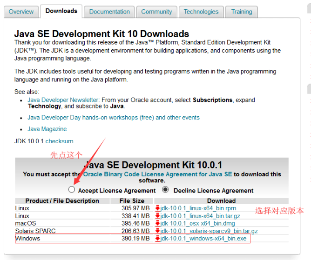Image resolution: width=311 pixels, height=260 pixels.
Task: Open the Java Developer Newsletter link
Action: [x=63, y=100]
